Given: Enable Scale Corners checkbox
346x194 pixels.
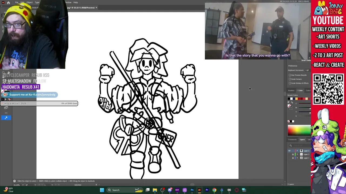Looking at the screenshot, I should (x=290, y=79).
